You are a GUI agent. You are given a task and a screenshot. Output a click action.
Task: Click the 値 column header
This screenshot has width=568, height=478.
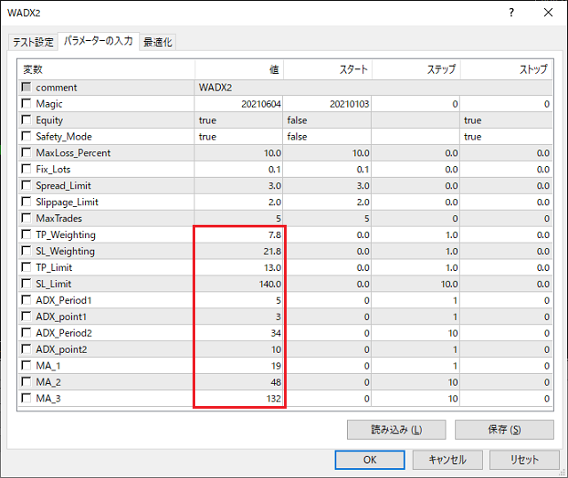(x=239, y=69)
